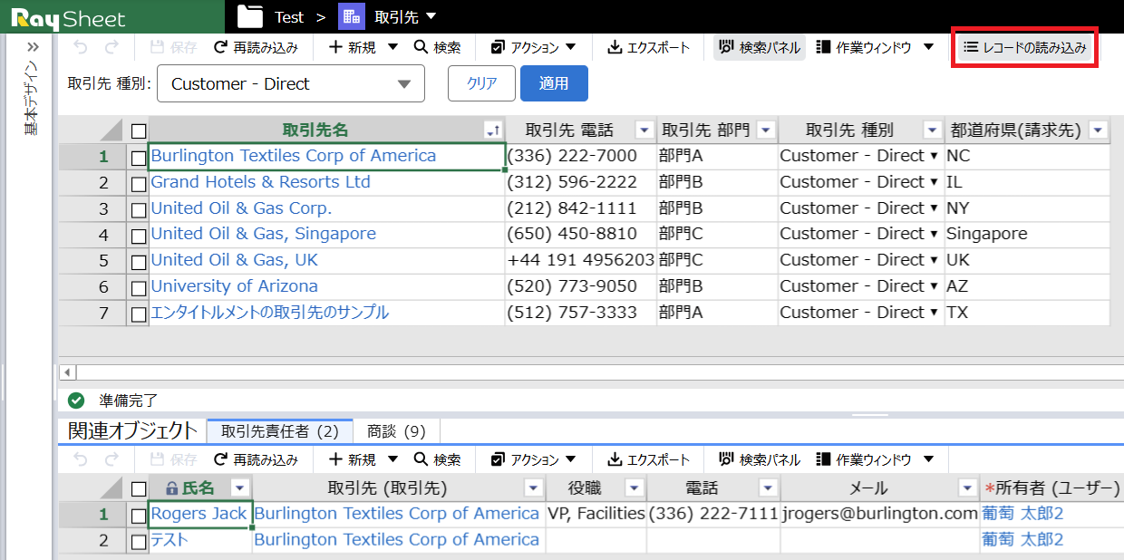
Task: Open the 取引先 種別 filter combo box
Action: (x=291, y=84)
